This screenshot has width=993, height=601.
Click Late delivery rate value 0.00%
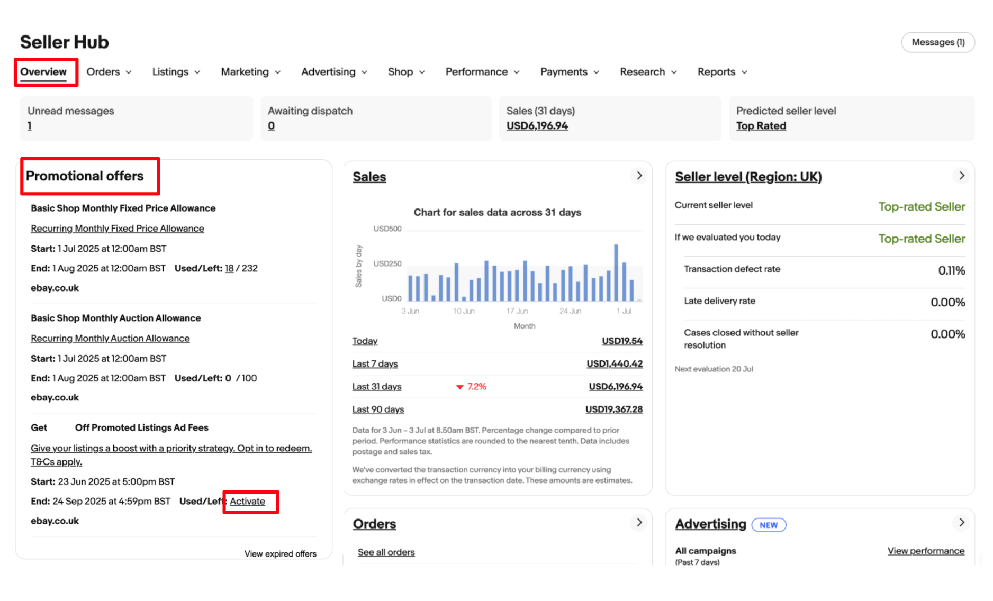tap(947, 302)
